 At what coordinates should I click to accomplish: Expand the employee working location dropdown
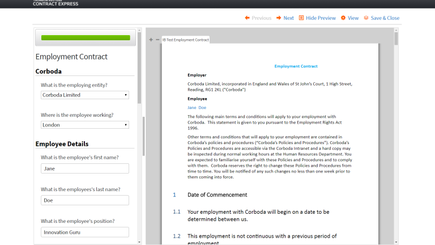85,125
